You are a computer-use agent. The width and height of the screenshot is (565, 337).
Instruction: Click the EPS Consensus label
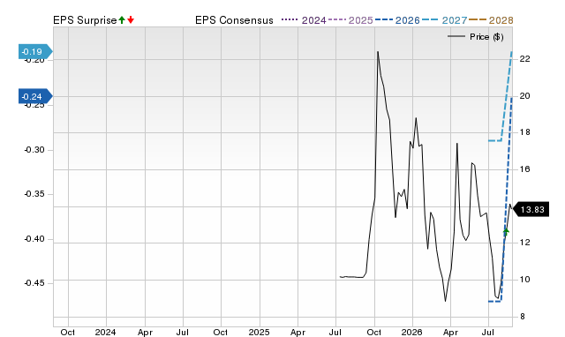(234, 20)
